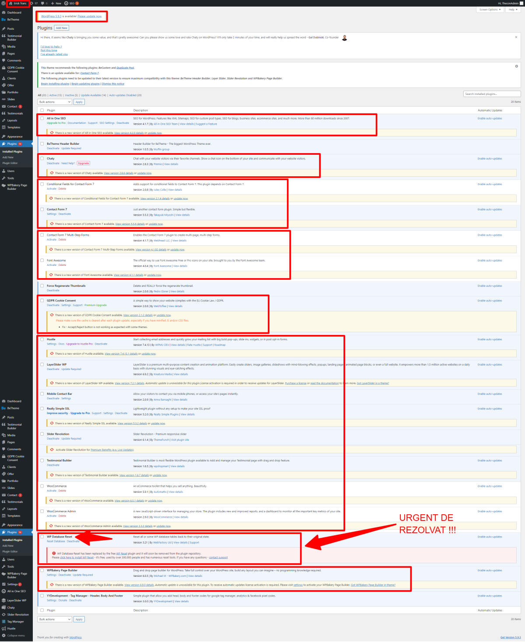Click 'I'd love to help' link
The height and width of the screenshot is (642, 525).
(x=51, y=46)
